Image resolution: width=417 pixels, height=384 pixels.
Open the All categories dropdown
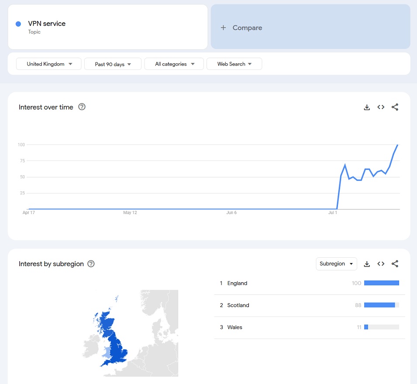click(x=174, y=64)
